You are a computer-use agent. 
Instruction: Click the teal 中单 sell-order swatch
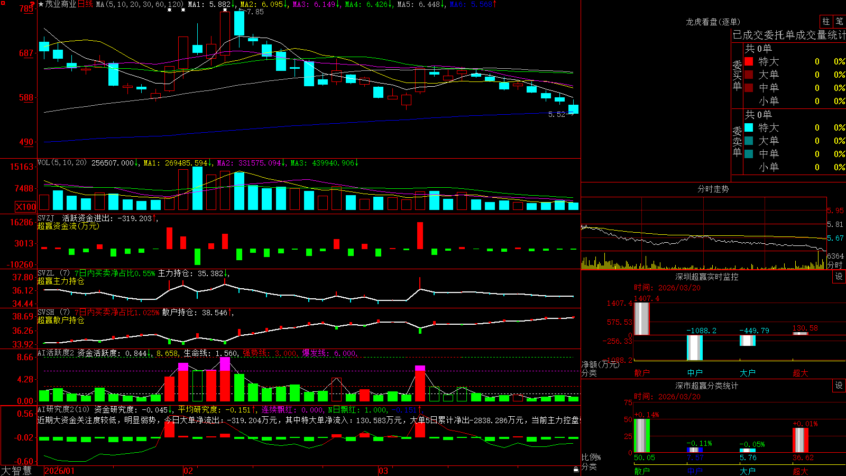tap(749, 154)
